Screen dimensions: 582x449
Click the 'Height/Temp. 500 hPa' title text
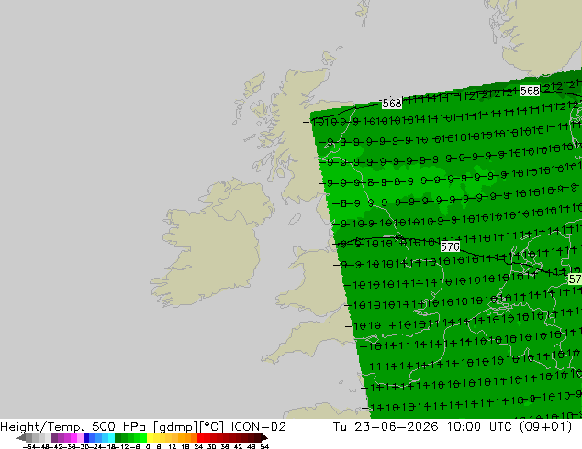coord(74,427)
